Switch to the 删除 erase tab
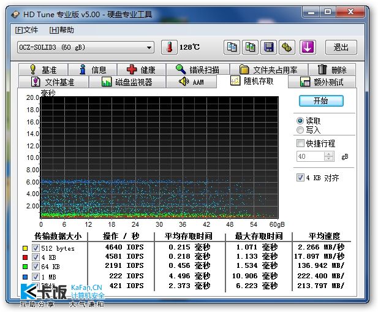Viewport: 378px width, 312px height. [x=332, y=70]
